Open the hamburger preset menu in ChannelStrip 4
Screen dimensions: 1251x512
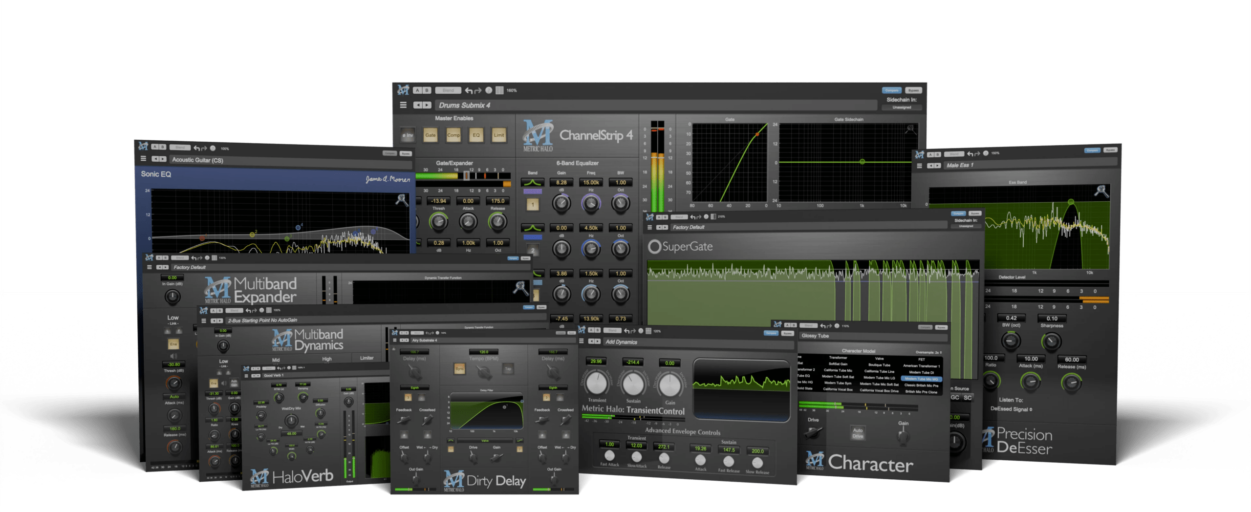coord(403,105)
